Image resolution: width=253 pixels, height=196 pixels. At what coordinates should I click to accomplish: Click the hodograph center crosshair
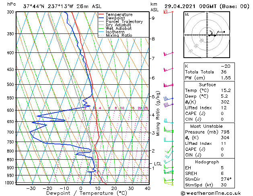tap(207, 35)
